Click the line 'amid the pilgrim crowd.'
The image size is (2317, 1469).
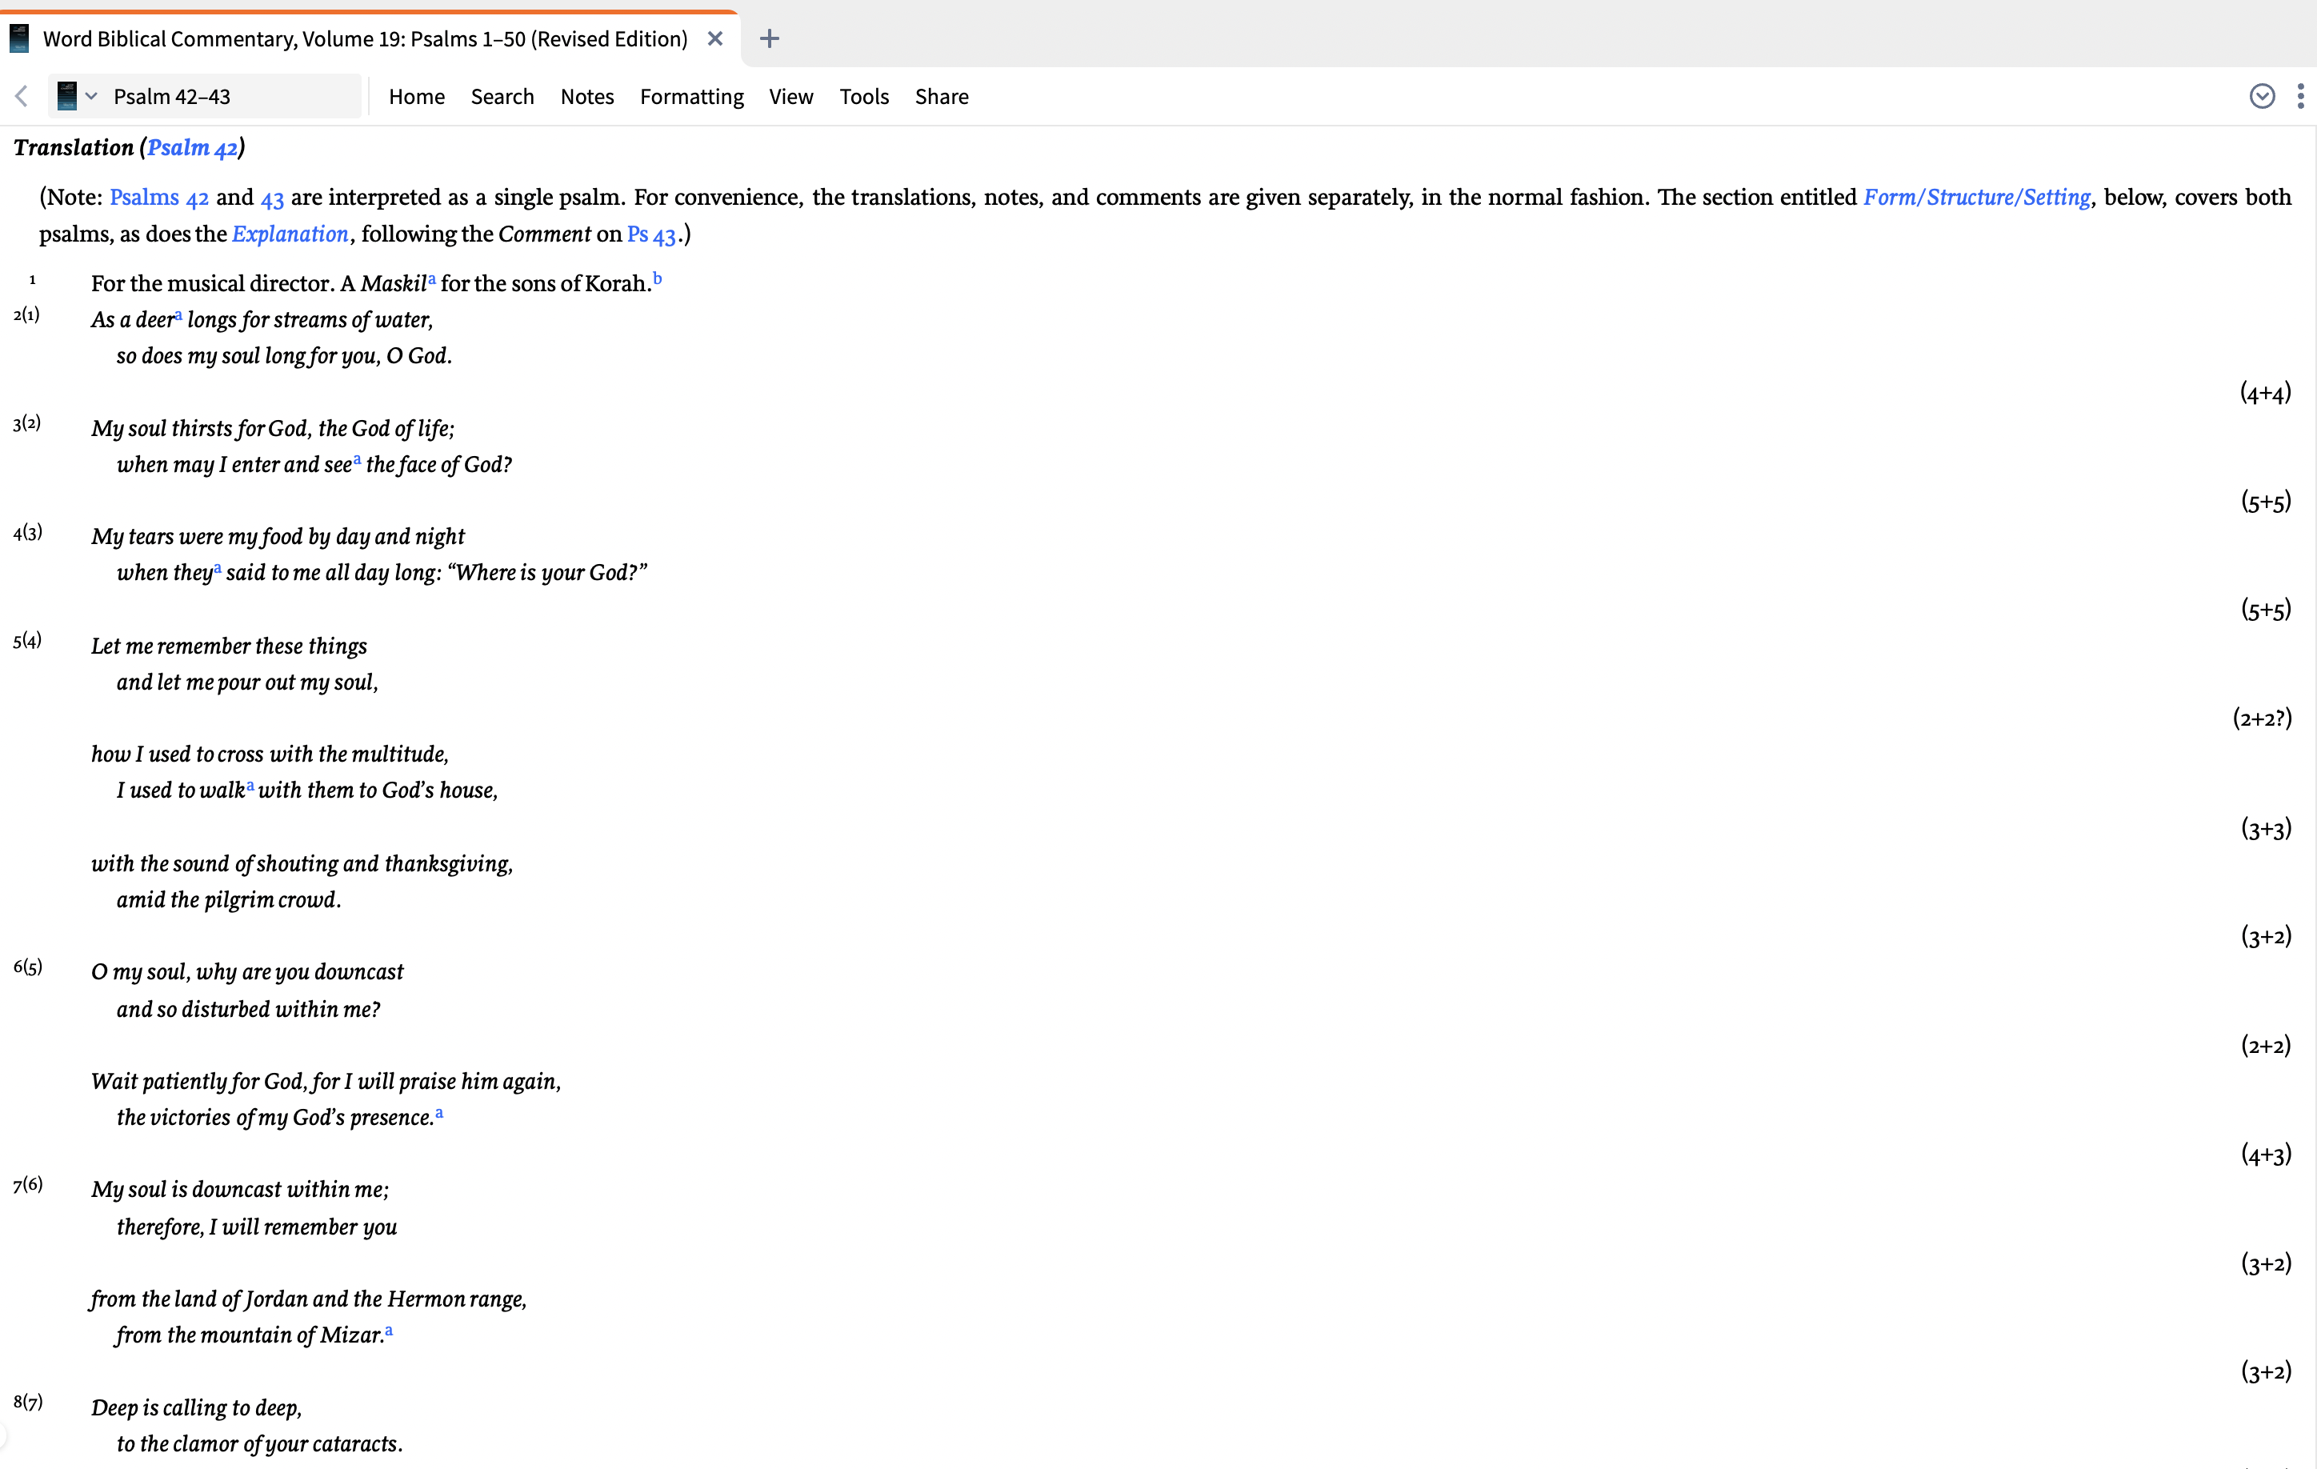coord(228,899)
